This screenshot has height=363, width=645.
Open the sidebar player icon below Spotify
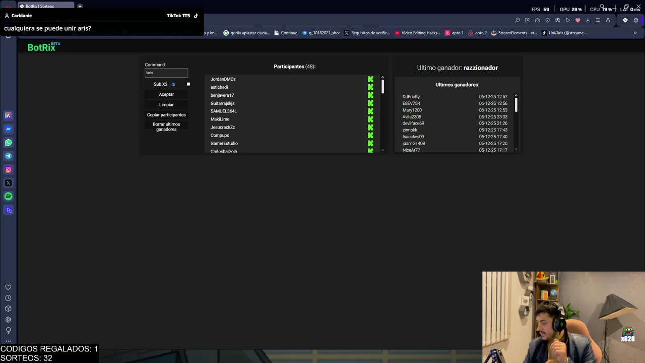point(8,210)
